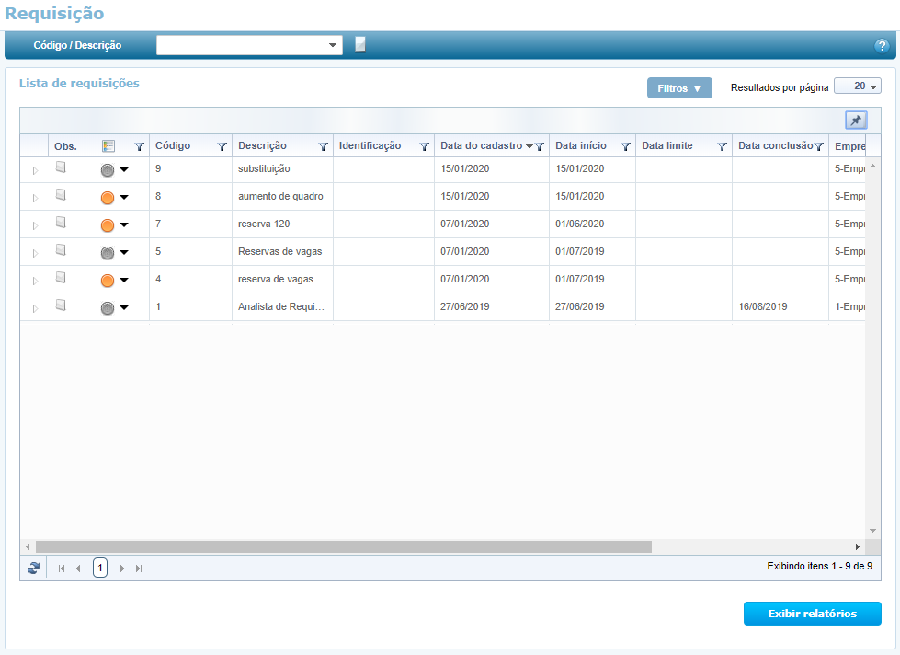Open the Filtros menu button
This screenshot has width=900, height=655.
tap(679, 88)
